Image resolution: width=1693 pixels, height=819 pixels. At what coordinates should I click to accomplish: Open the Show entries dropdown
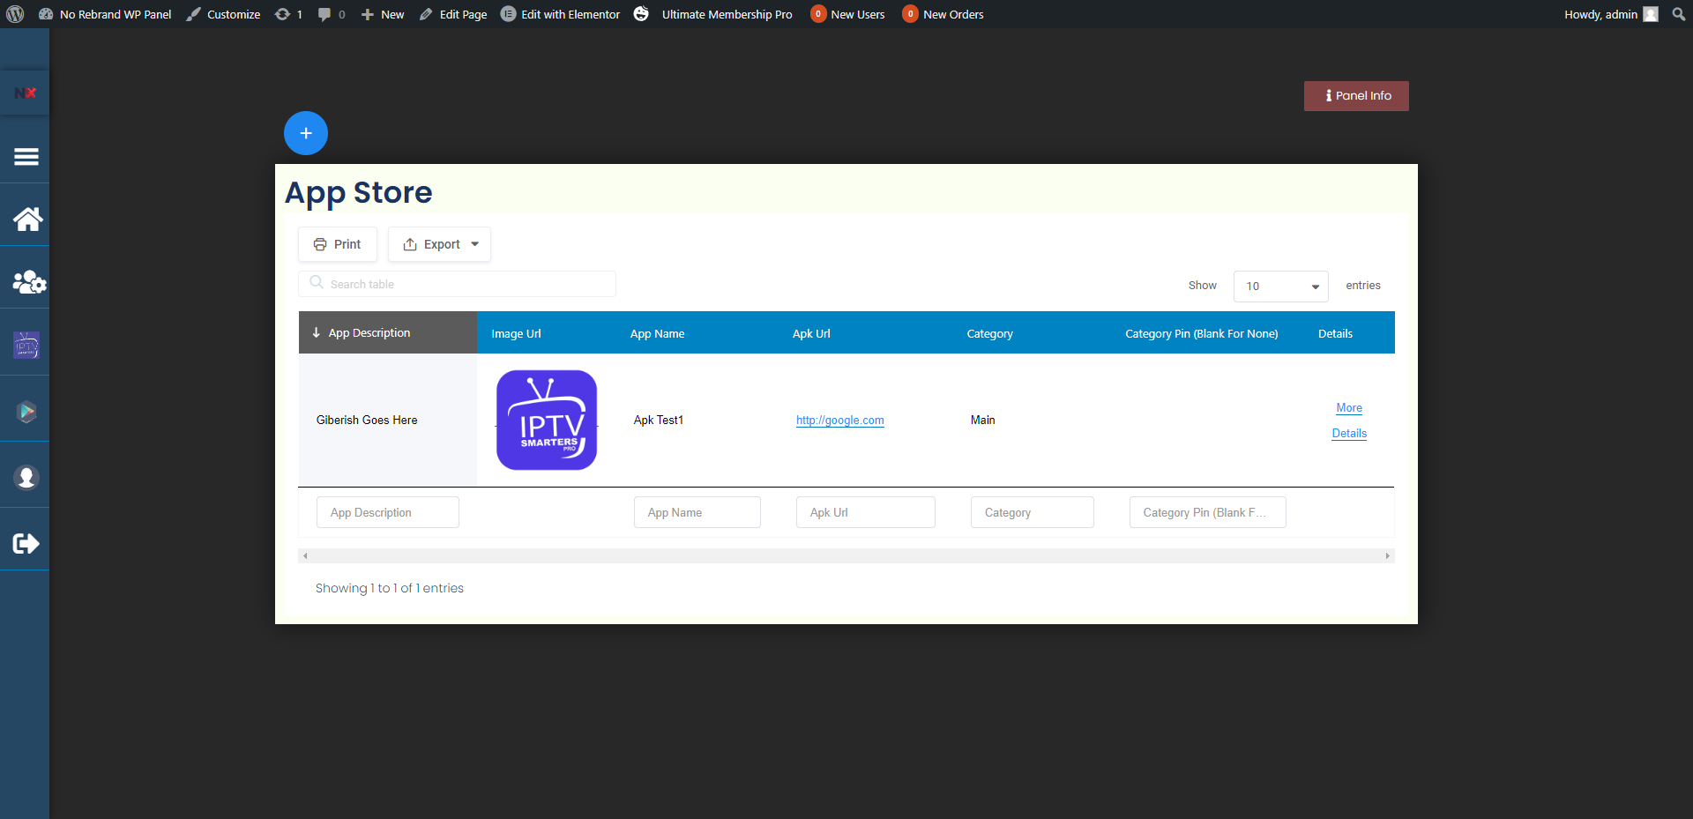coord(1280,286)
